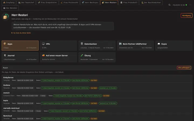Screen dimensions: 194x121
Task: Open the Journal card
Action: click(20, 57)
